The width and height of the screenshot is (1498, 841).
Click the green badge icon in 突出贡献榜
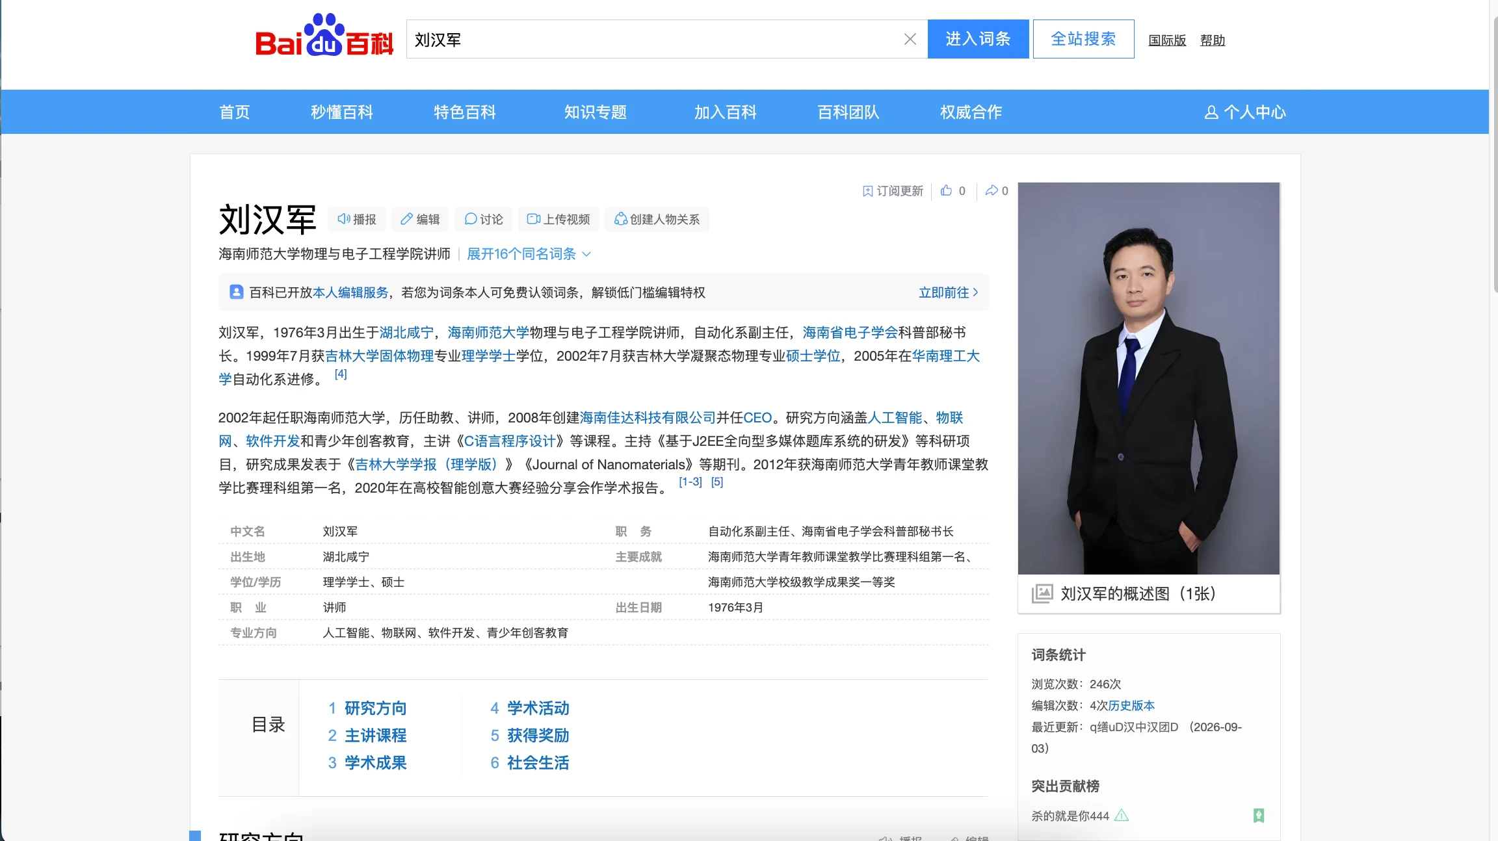pyautogui.click(x=1259, y=816)
